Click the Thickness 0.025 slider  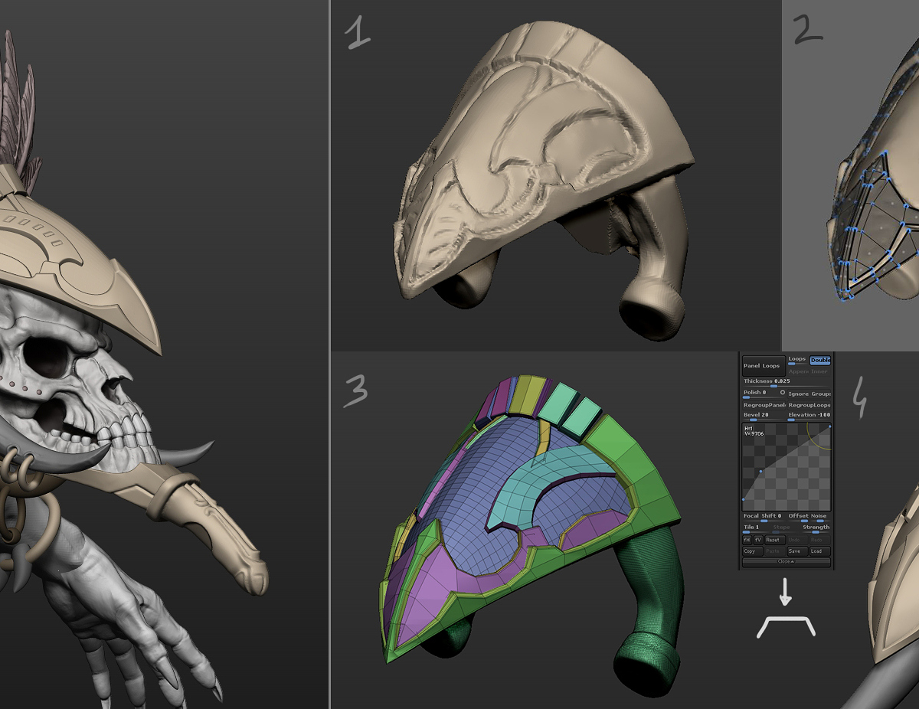point(787,383)
